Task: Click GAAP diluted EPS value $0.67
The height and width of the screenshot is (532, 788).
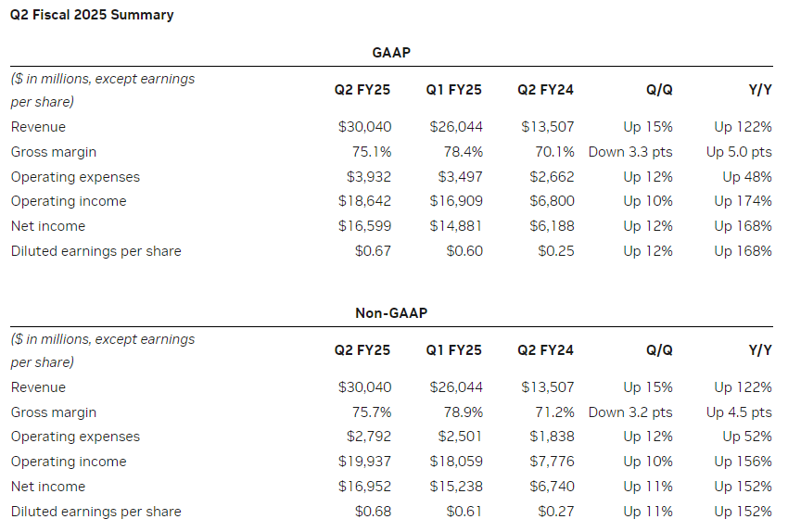Action: pos(373,251)
